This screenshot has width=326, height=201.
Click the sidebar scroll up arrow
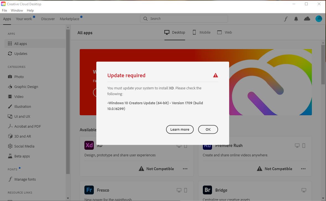point(68,27)
